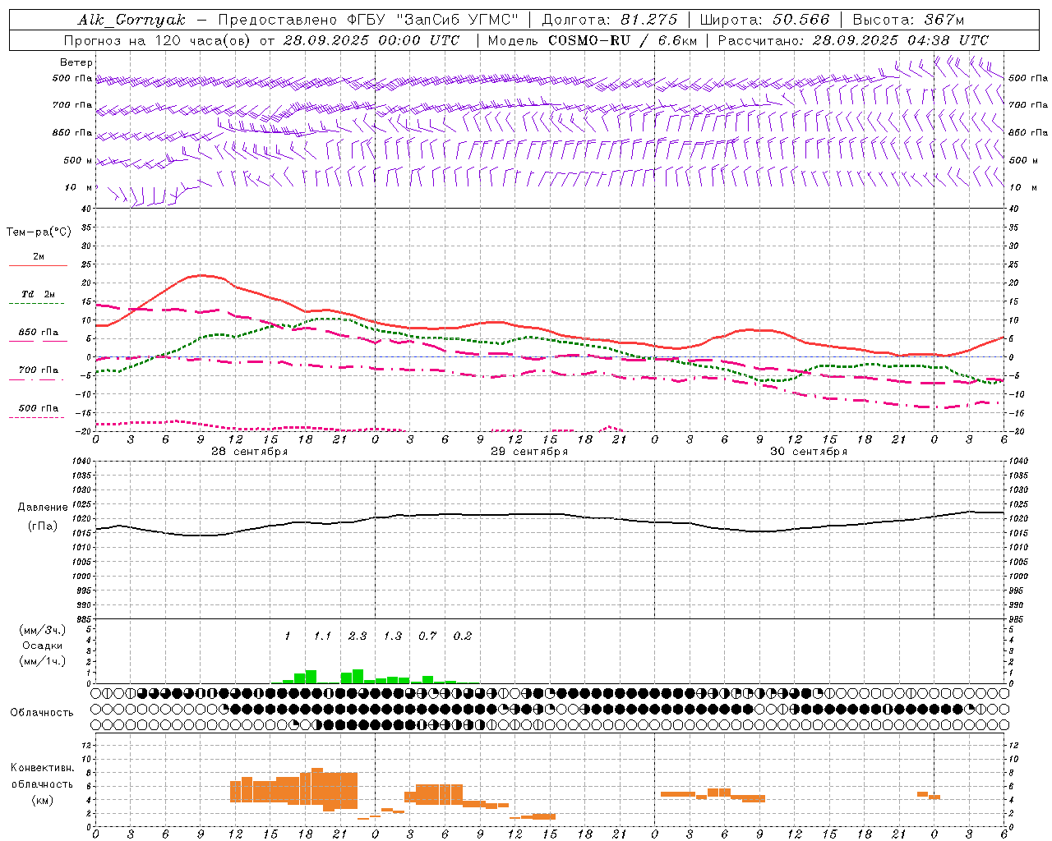The image size is (1052, 841).
Task: Select dashed line sample under Td 2м legend
Action: pos(38,304)
